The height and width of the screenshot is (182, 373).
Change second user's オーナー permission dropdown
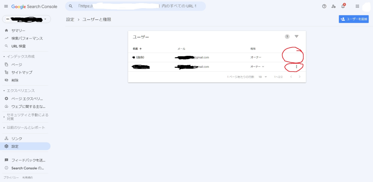pos(257,67)
